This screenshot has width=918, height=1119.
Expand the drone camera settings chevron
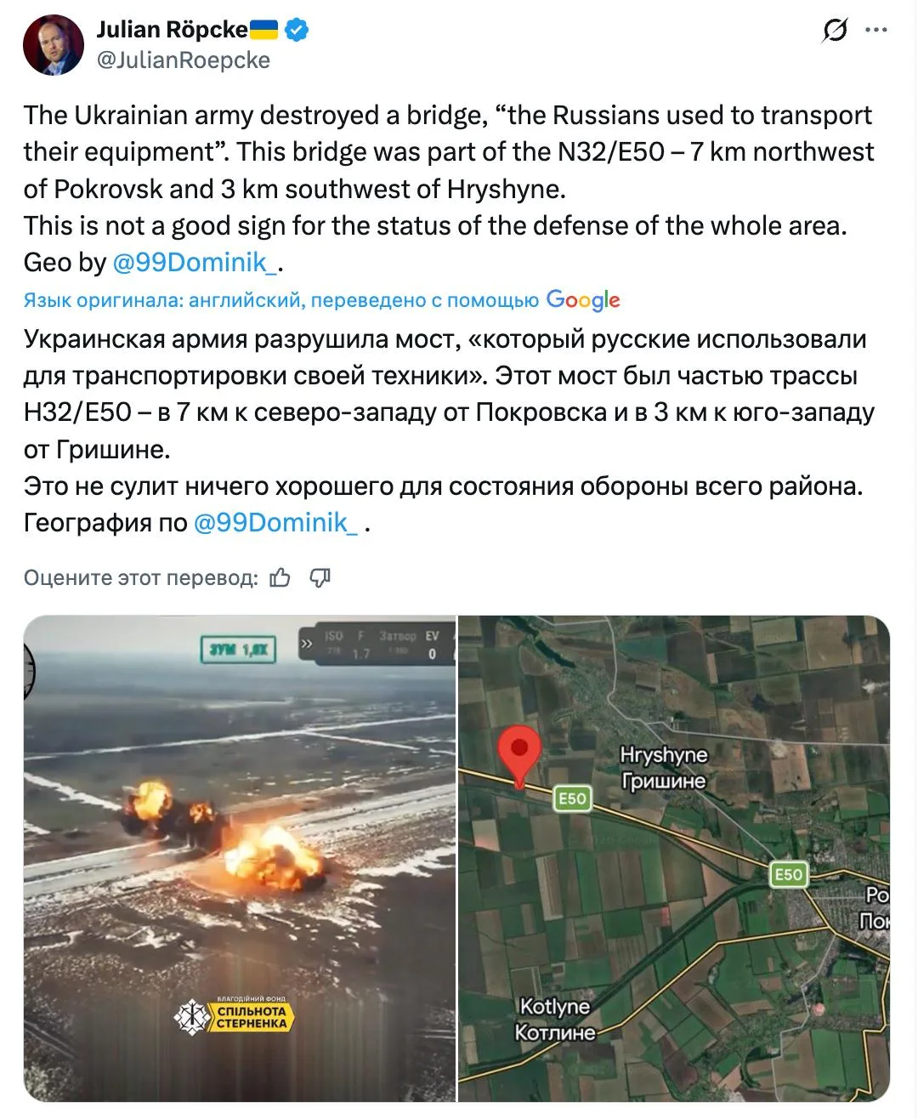(x=307, y=644)
